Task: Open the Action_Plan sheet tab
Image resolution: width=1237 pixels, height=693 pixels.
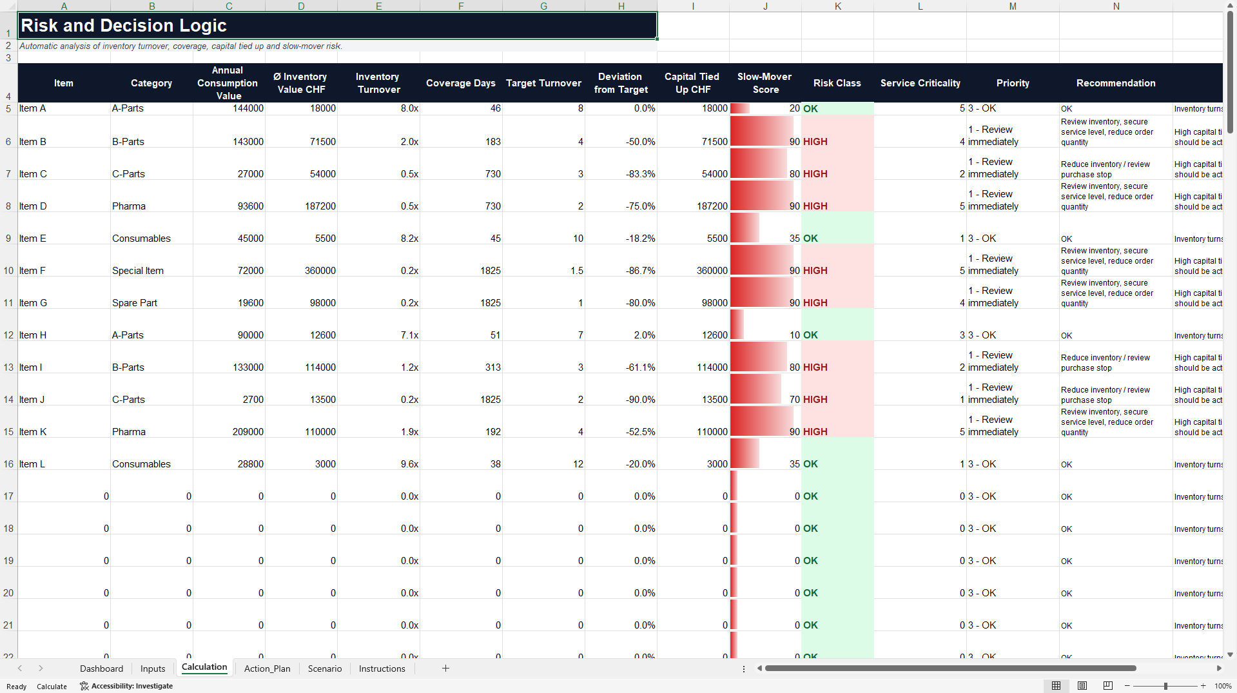Action: coord(267,669)
